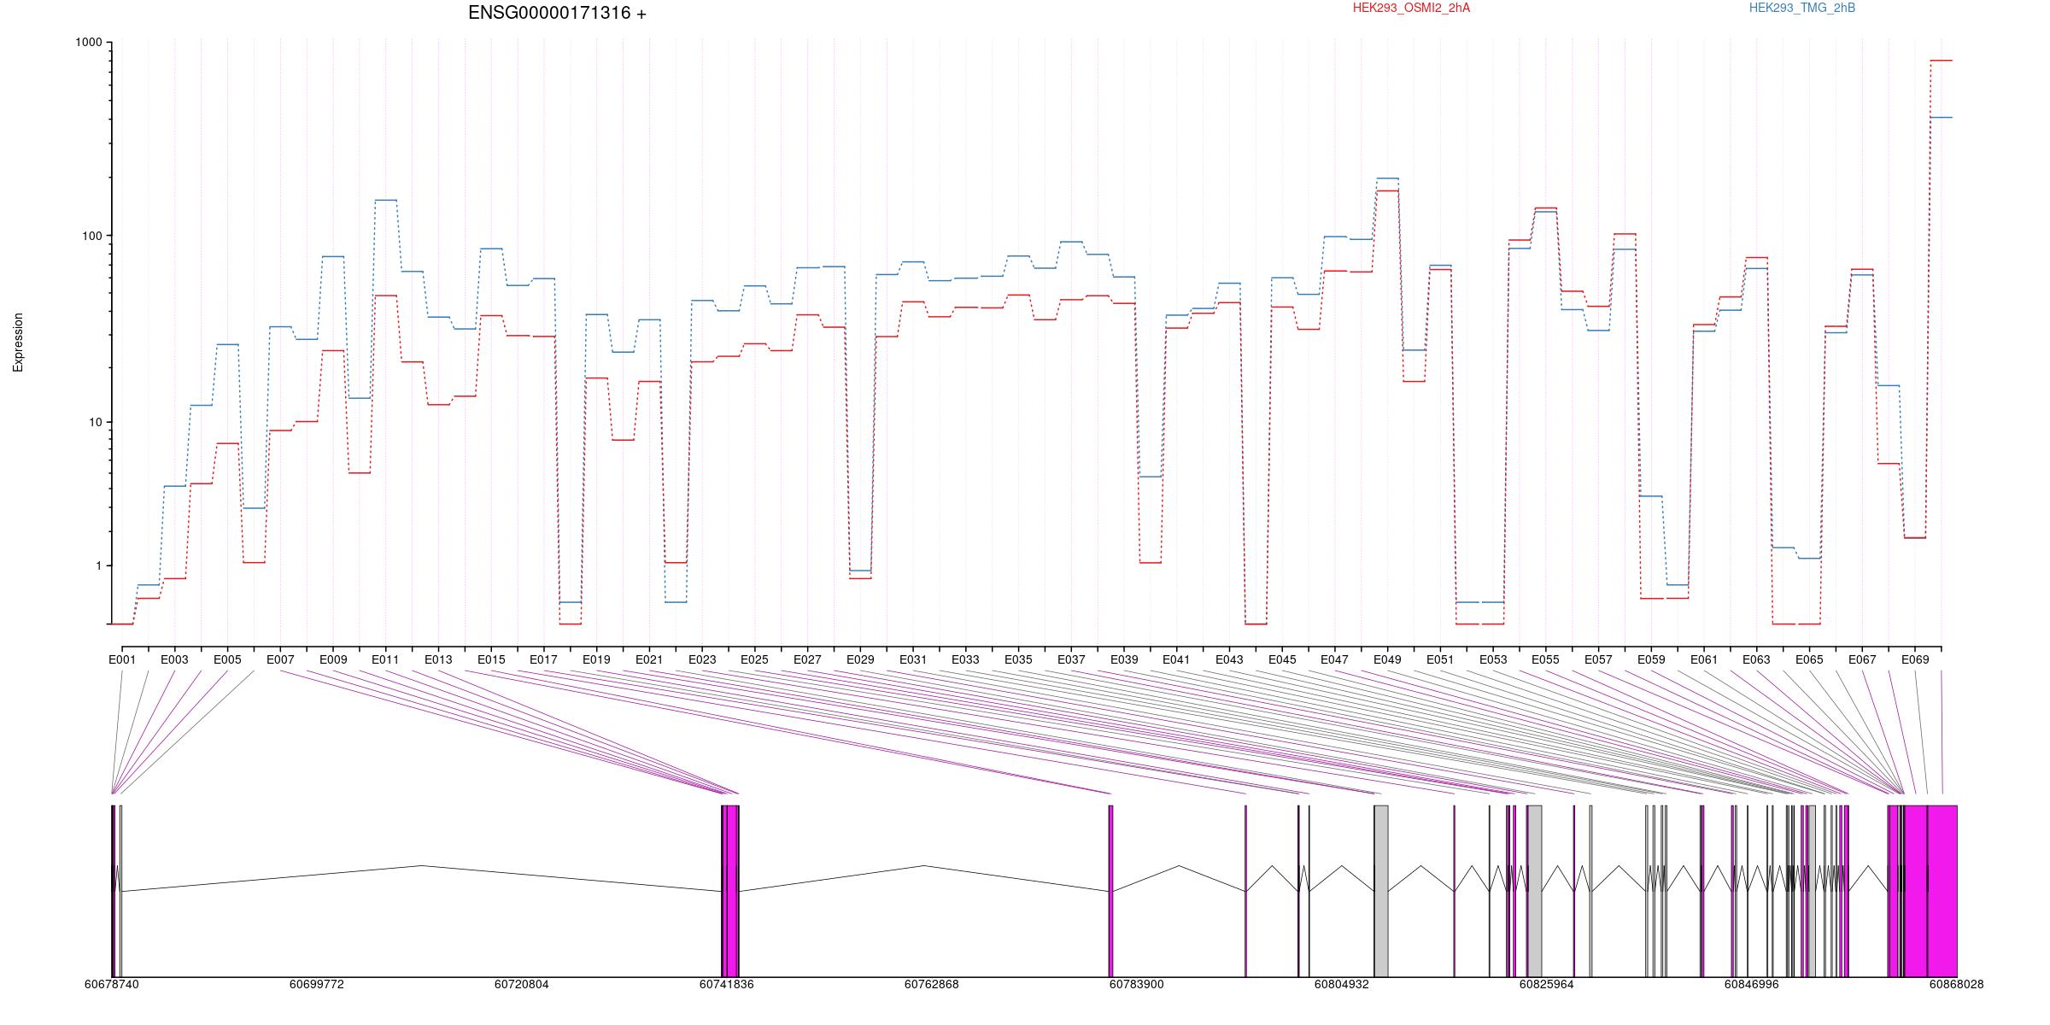This screenshot has height=1025, width=2050.
Task: Click exon label E057
Action: click(x=1598, y=659)
